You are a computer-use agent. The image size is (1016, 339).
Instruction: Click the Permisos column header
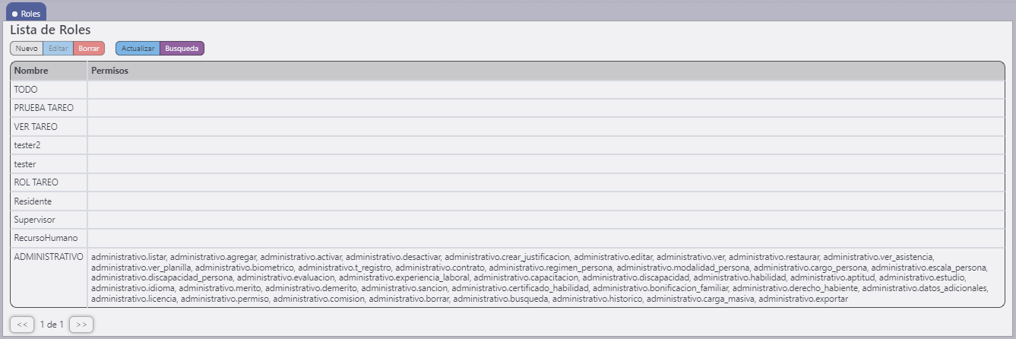(109, 71)
